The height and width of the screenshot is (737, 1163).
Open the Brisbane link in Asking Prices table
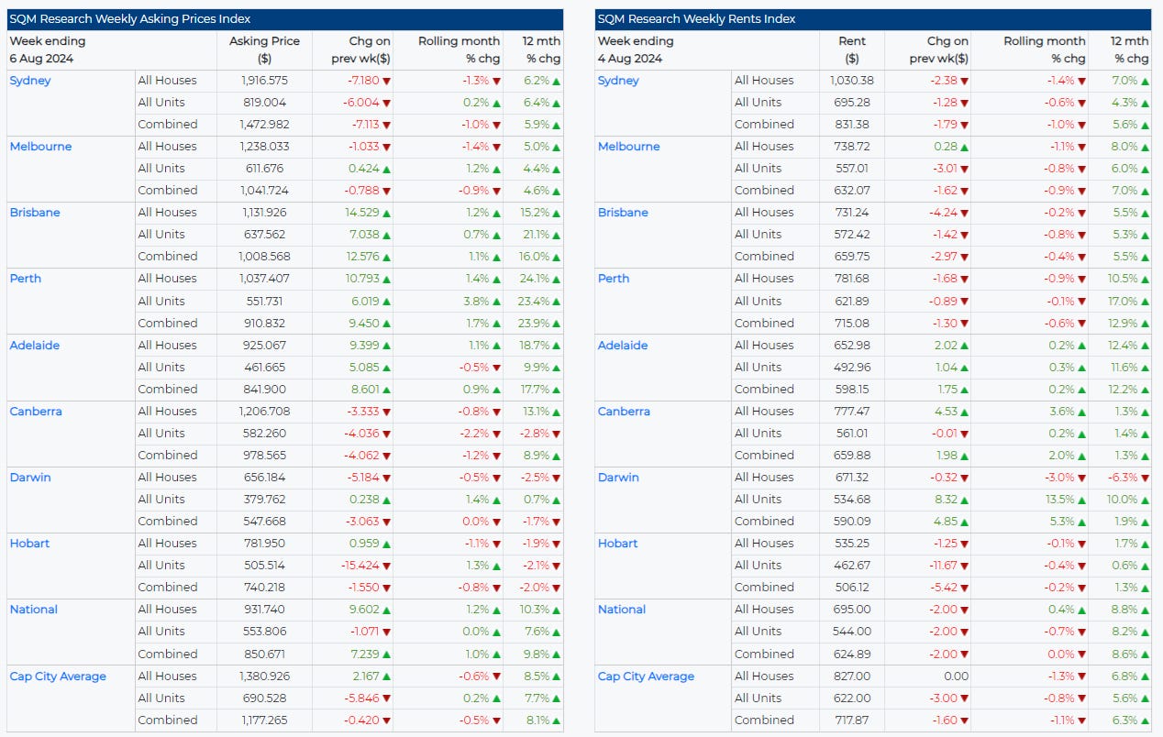(35, 213)
